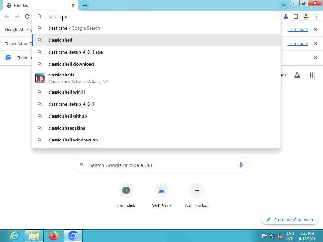
Task: Open File Explorer from the taskbar
Action: pyautogui.click(x=34, y=236)
